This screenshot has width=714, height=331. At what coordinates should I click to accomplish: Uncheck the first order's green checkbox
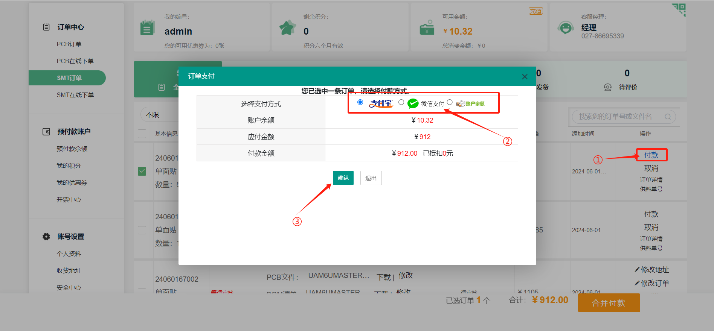tap(142, 171)
